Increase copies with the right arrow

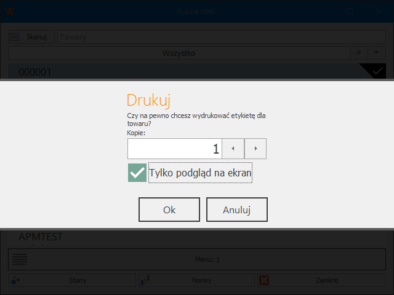tap(255, 149)
